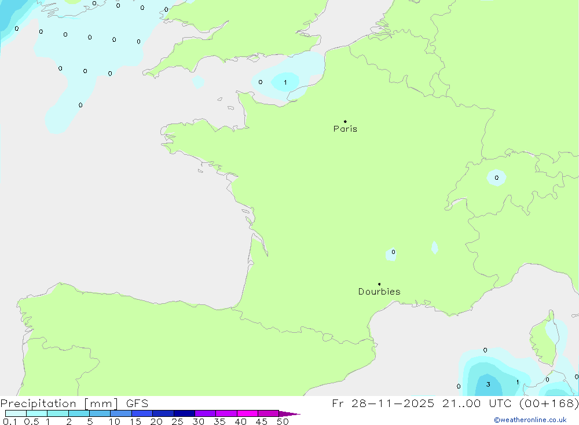Viewport: 579px width, 425px height.
Task: Click the legend label '25'
Action: click(x=177, y=422)
